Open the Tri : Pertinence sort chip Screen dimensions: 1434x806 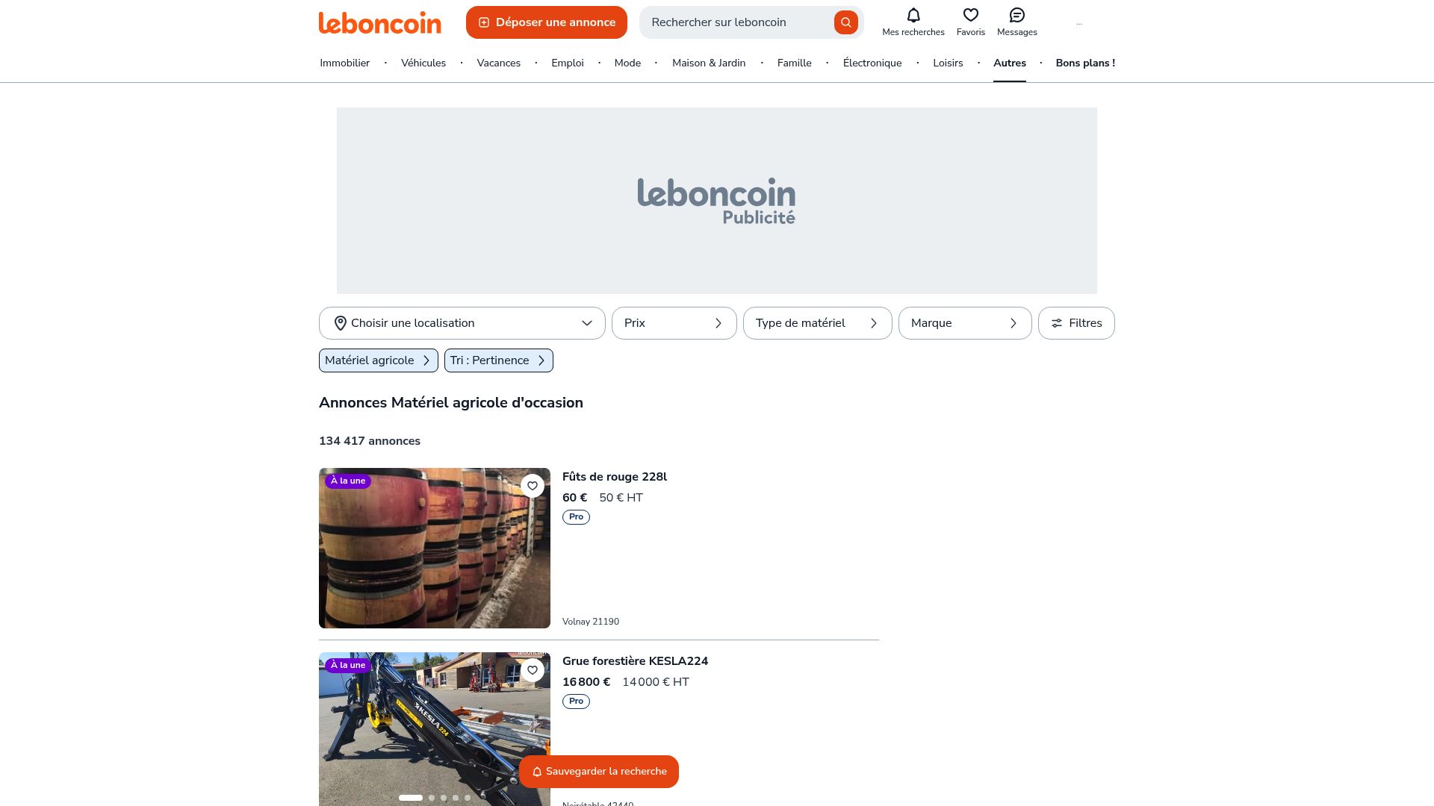[498, 360]
